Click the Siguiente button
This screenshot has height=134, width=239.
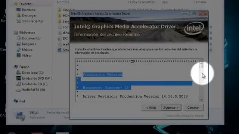(171, 108)
